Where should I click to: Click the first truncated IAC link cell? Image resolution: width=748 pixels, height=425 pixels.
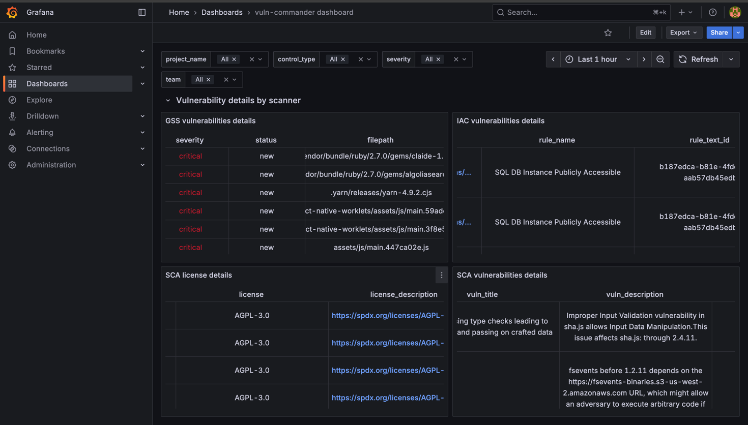click(464, 172)
